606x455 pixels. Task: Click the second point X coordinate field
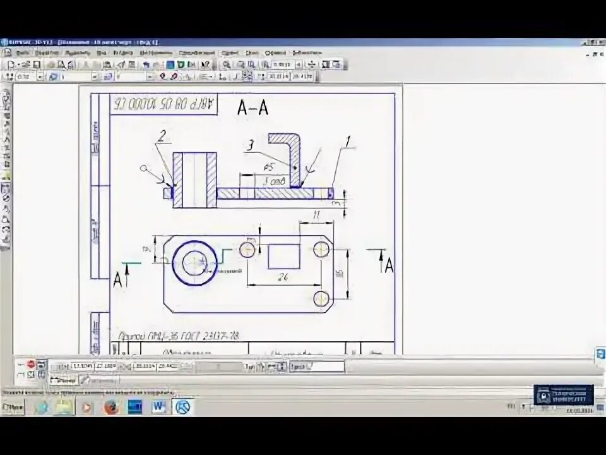[x=145, y=367]
